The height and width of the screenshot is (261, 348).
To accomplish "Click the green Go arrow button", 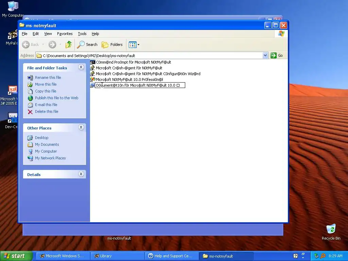I will click(x=274, y=55).
